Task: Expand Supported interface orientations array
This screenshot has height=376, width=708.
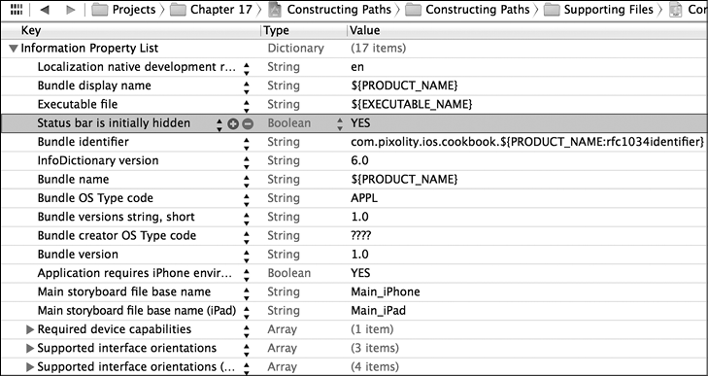Action: (30, 349)
